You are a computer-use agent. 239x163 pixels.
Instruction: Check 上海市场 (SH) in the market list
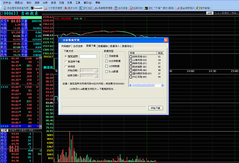(131, 60)
